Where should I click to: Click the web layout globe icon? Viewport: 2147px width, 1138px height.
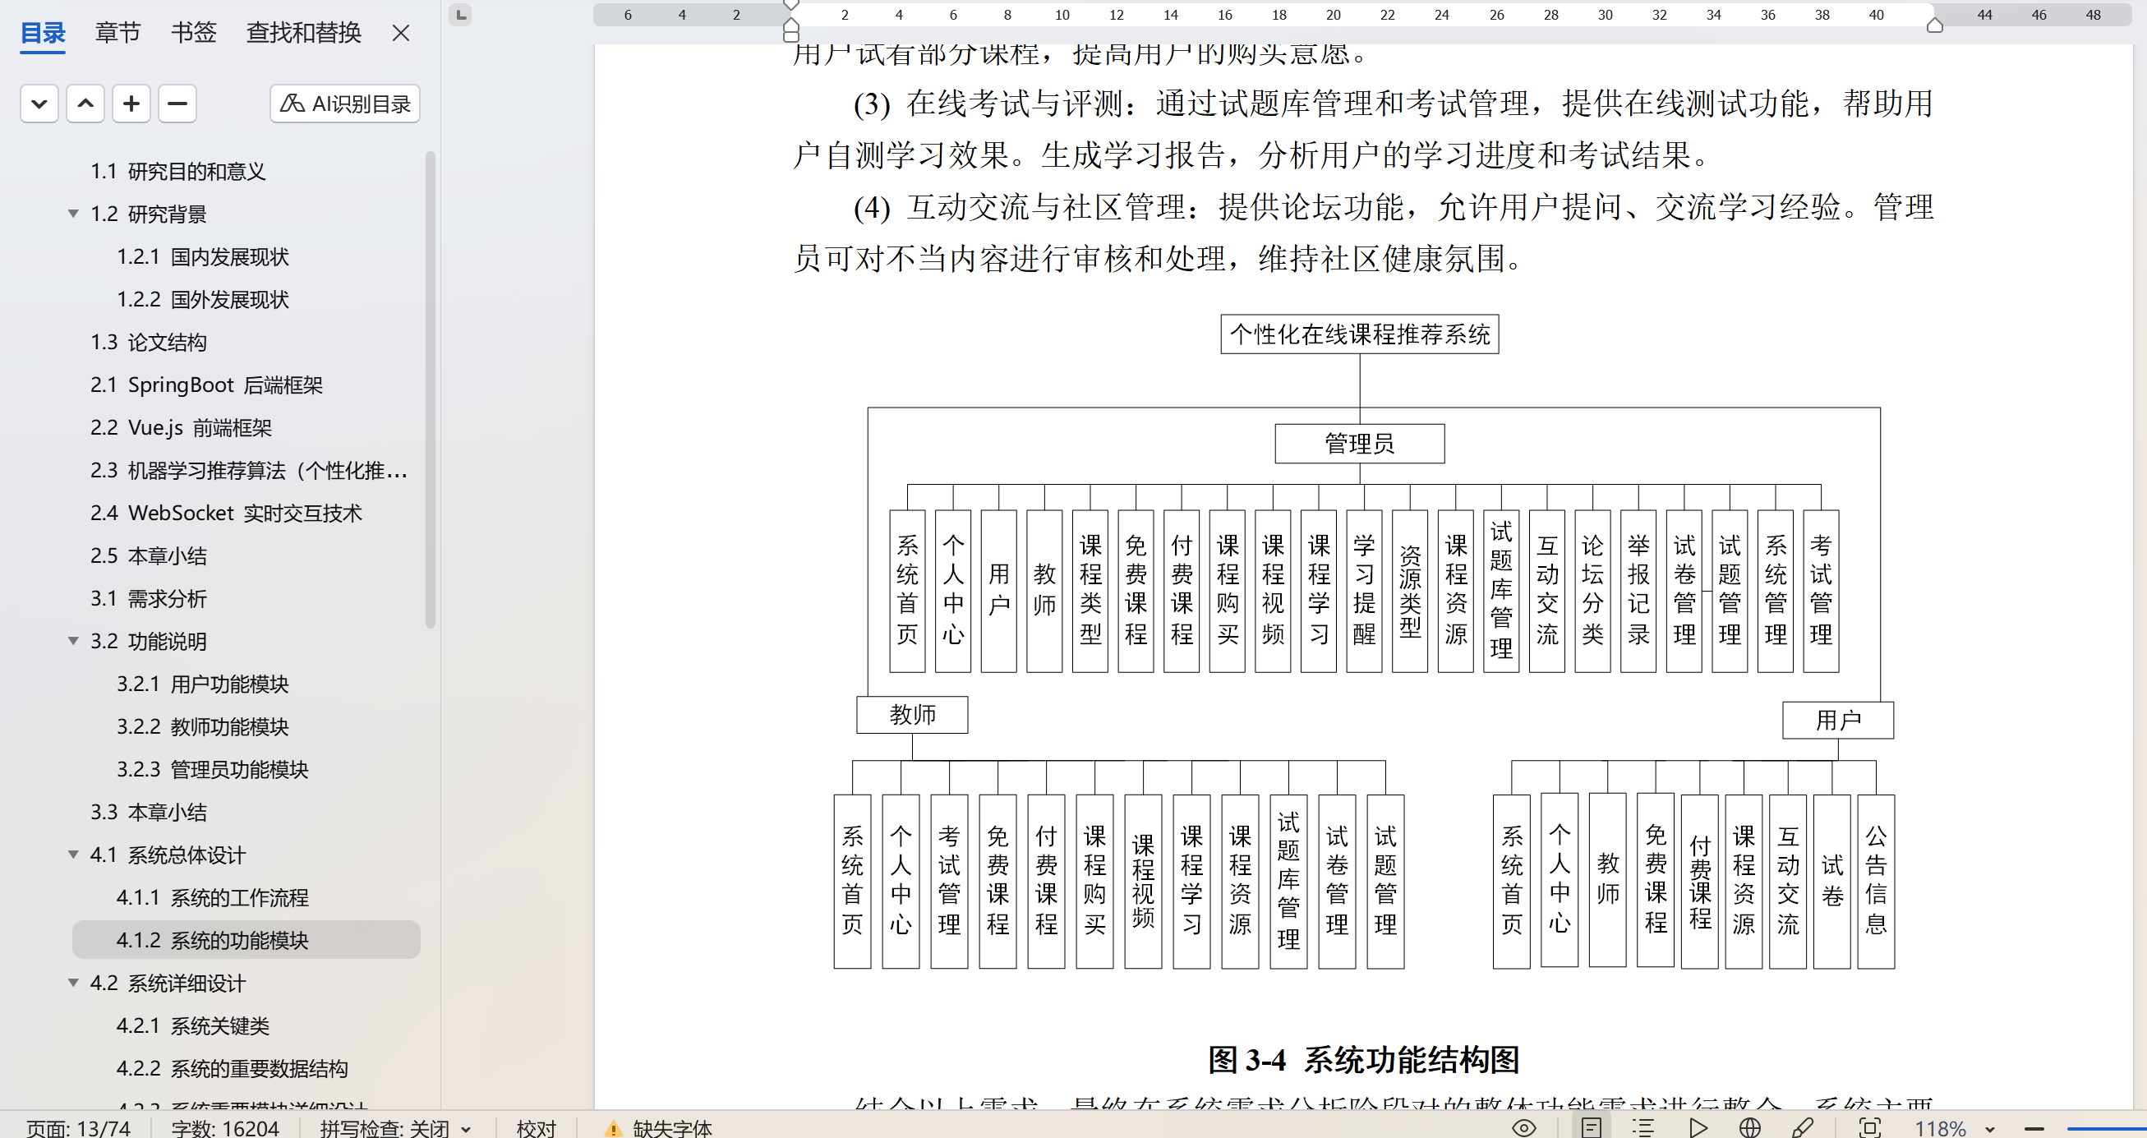(1749, 1127)
